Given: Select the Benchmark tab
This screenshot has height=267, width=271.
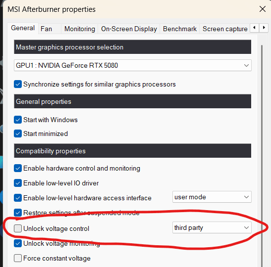Looking at the screenshot, I should (x=179, y=29).
